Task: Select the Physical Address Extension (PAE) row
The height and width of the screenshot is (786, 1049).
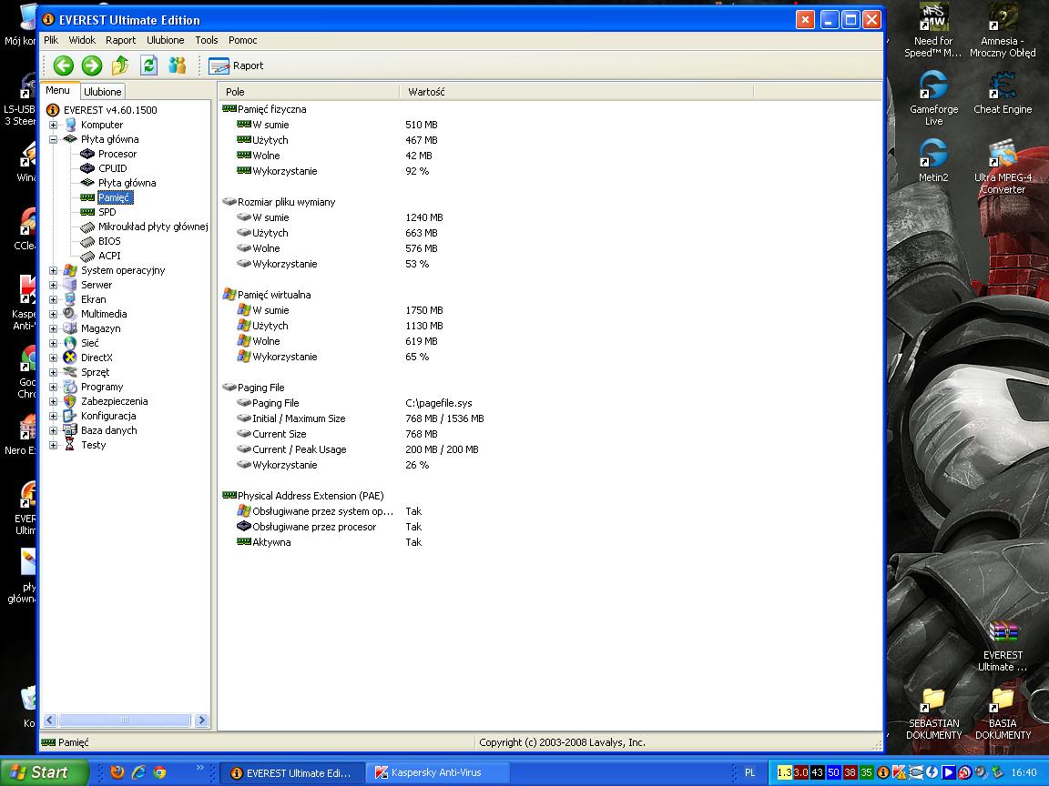Action: pyautogui.click(x=311, y=496)
